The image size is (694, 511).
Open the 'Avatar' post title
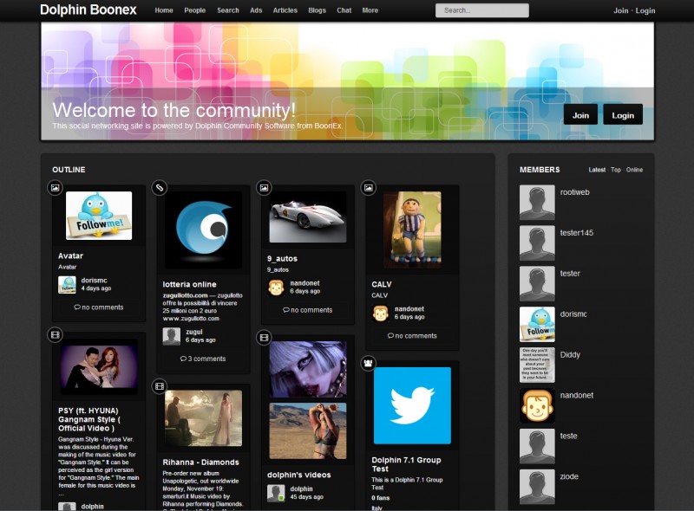70,255
